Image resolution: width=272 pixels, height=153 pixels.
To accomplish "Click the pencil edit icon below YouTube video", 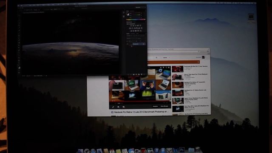I will 113,107.
